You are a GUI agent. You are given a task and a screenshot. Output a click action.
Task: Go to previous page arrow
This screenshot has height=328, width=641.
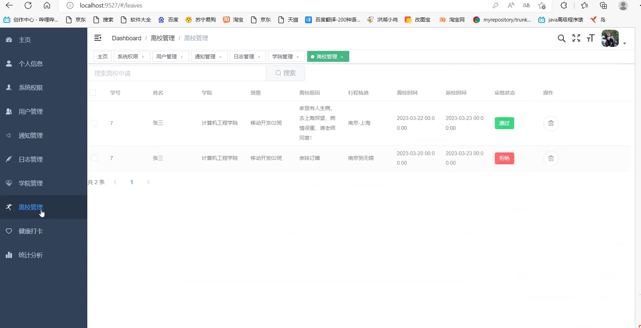coord(115,182)
